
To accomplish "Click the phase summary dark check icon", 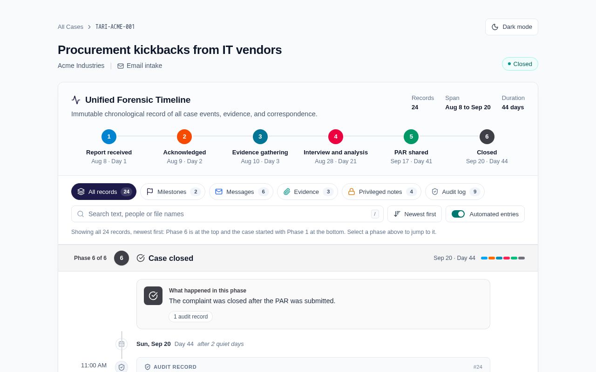I will point(153,296).
